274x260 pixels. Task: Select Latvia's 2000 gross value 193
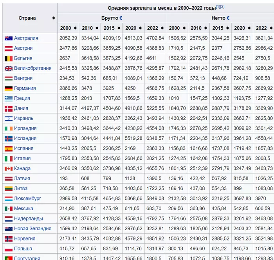[63, 178]
